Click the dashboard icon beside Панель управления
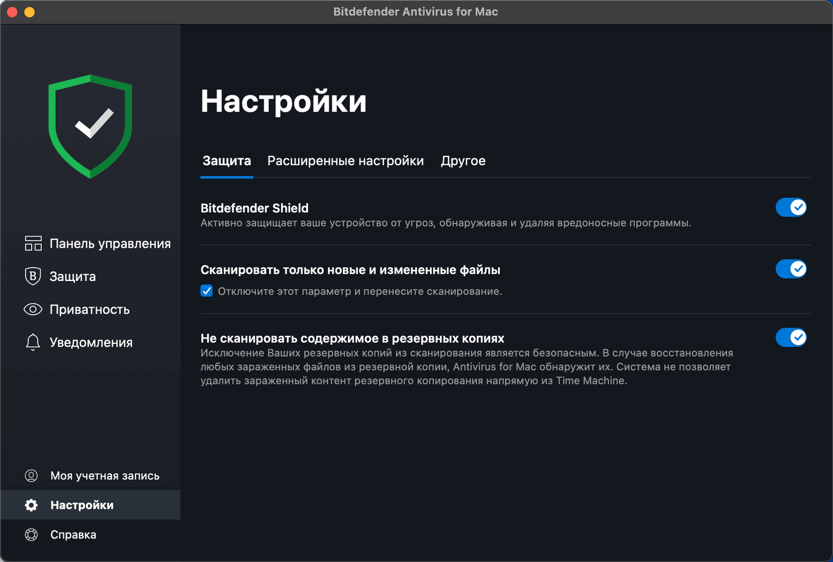The width and height of the screenshot is (833, 562). coord(33,243)
